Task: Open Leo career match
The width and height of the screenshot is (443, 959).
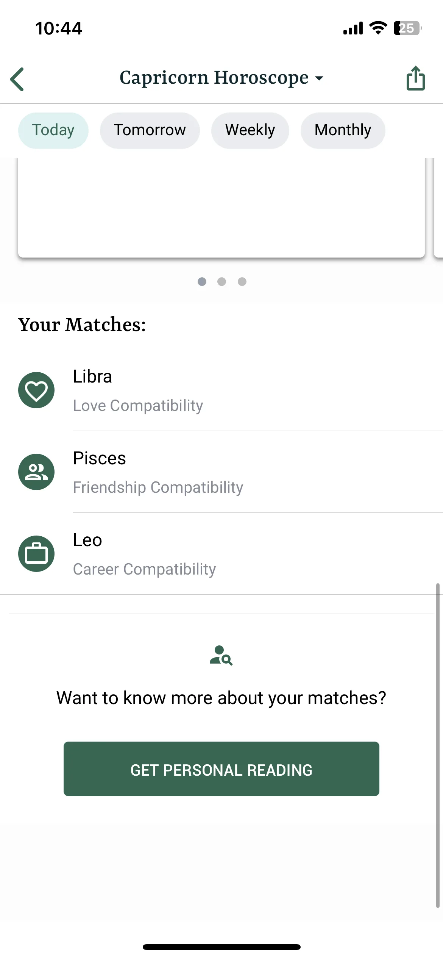Action: [x=221, y=554]
